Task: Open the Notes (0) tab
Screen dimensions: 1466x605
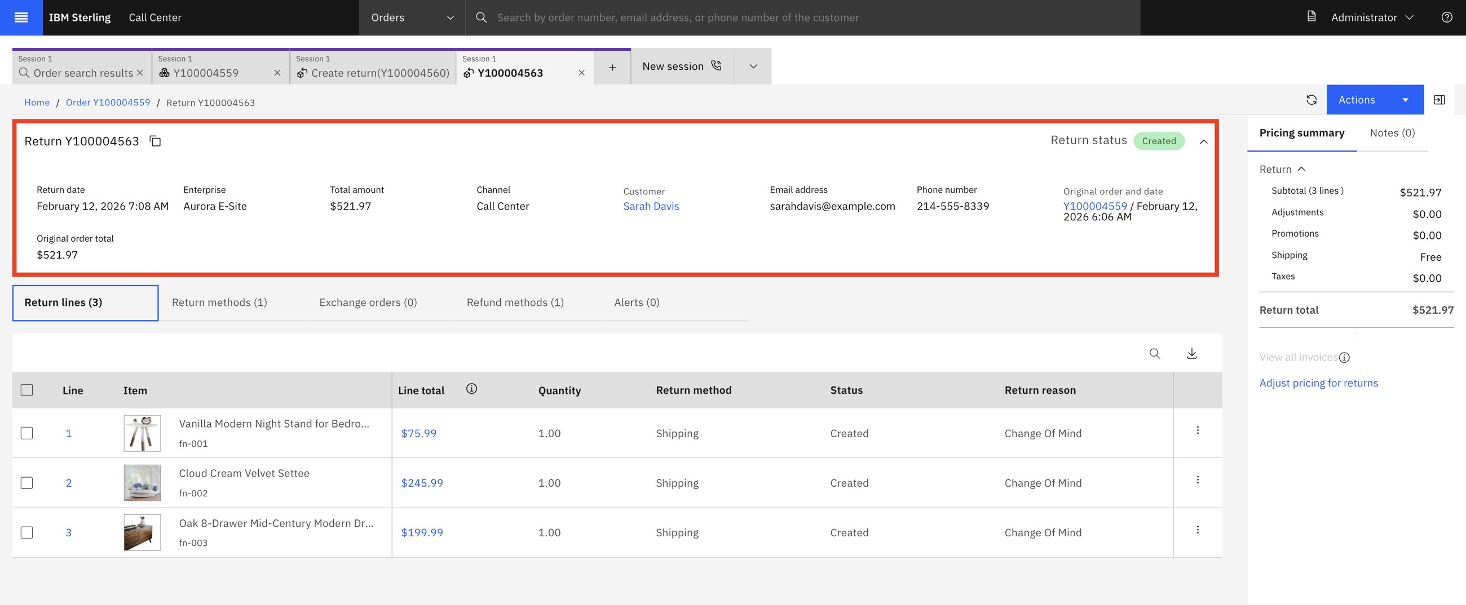Action: pos(1392,133)
